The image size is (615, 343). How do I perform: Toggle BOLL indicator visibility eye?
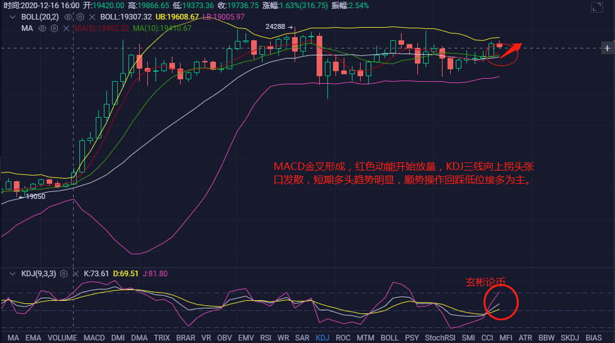tap(67, 16)
